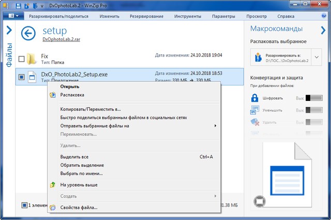Open the Резервирование ribbon tab
The height and width of the screenshot is (220, 331).
pos(146,16)
